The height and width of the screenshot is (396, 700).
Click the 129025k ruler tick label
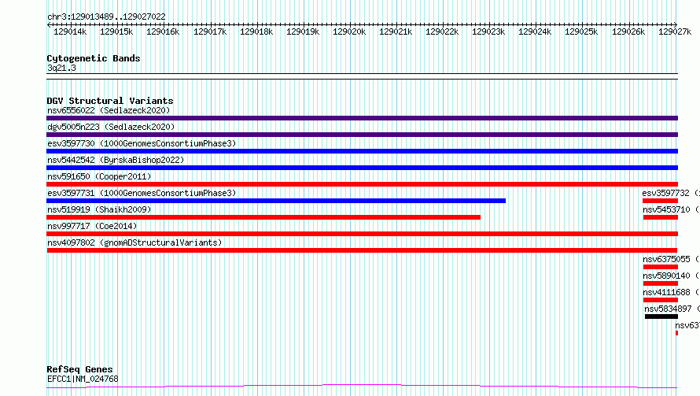click(x=581, y=31)
